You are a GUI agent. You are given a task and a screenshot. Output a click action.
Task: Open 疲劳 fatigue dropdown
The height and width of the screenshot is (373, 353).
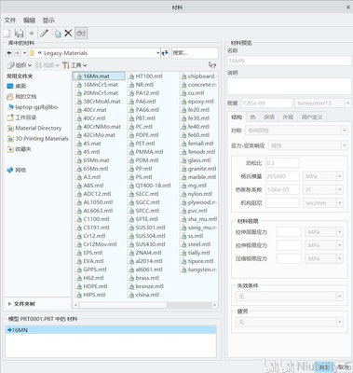point(290,322)
